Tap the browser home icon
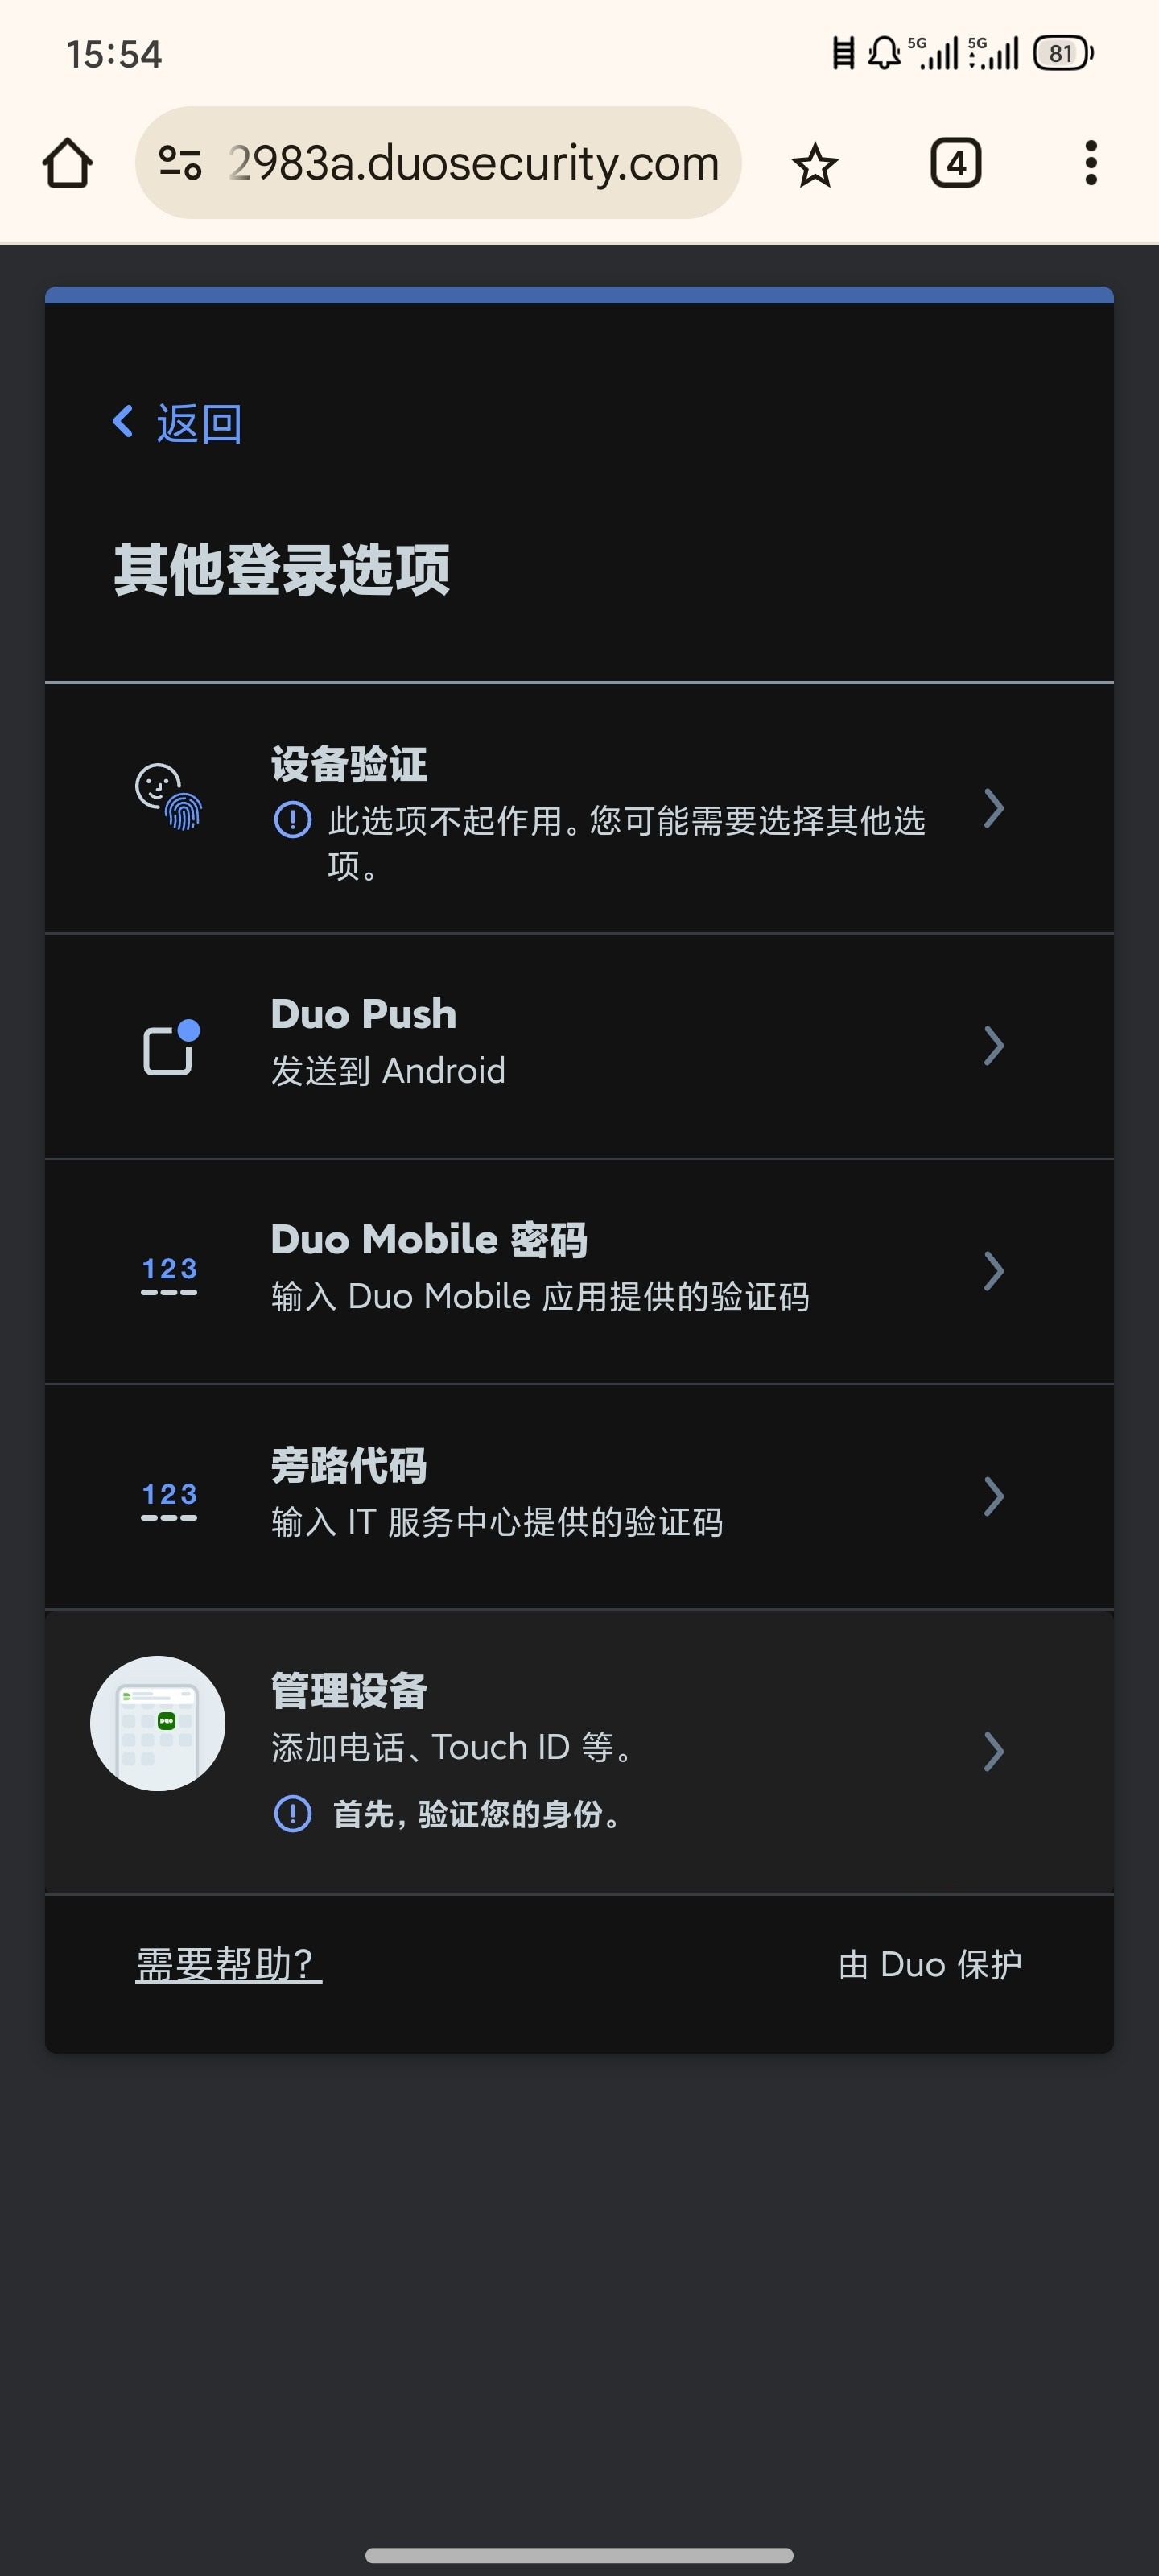1159x2576 pixels. pos(67,163)
